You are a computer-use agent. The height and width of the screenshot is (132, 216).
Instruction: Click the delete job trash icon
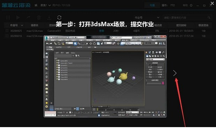[x=39, y=17]
